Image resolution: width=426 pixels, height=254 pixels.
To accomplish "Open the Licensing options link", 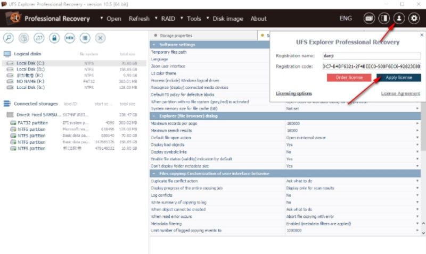I will [x=294, y=93].
